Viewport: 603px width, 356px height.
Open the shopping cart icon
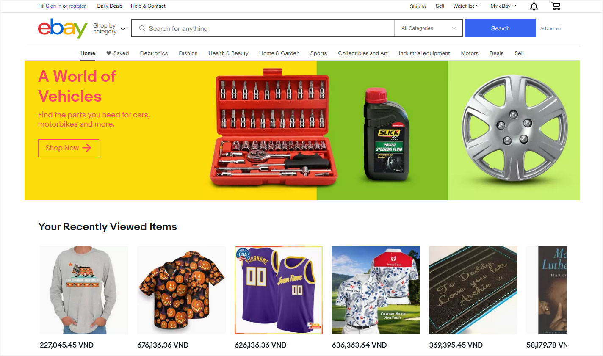[556, 6]
